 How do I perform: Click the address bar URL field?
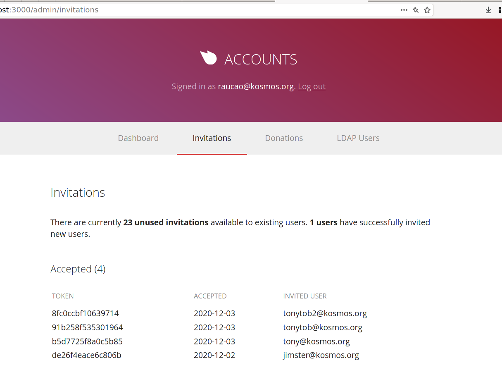(198, 10)
